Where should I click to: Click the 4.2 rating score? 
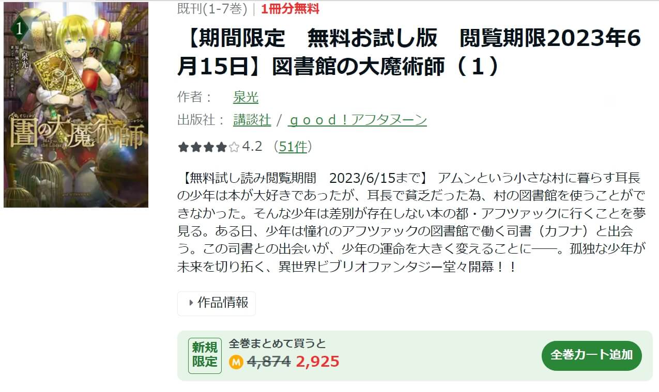252,147
